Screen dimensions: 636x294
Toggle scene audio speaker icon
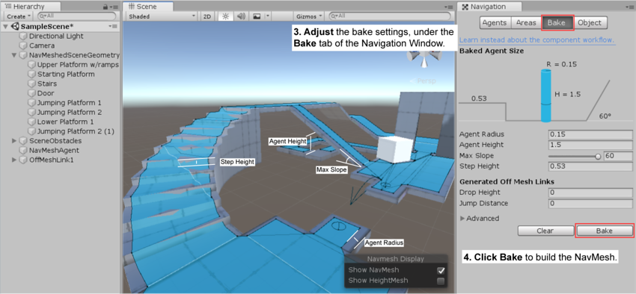[x=241, y=16]
